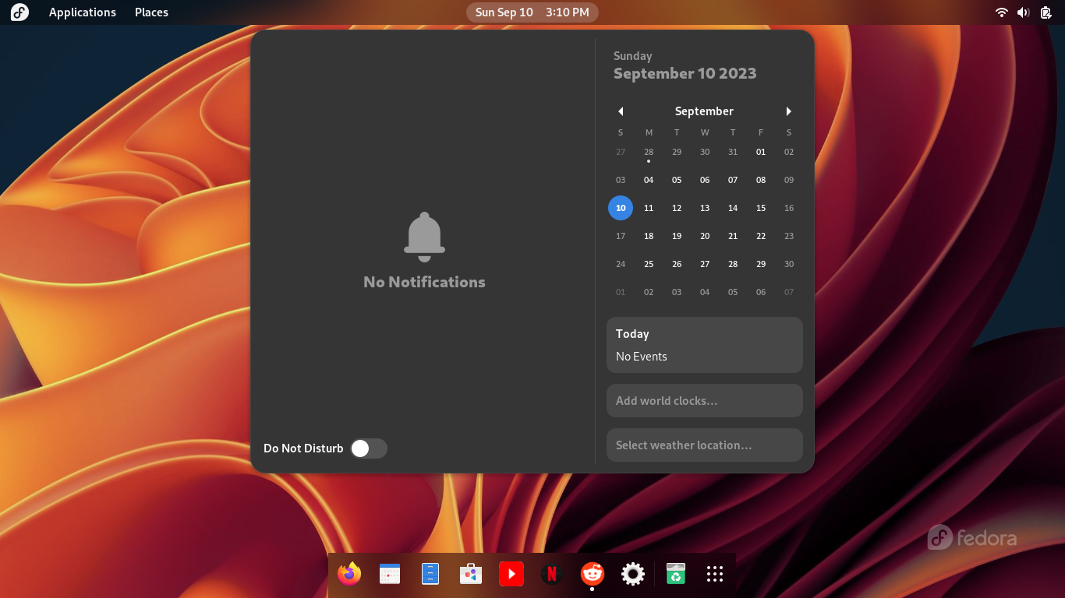
Task: Select September 01 in the calendar
Action: (x=761, y=152)
